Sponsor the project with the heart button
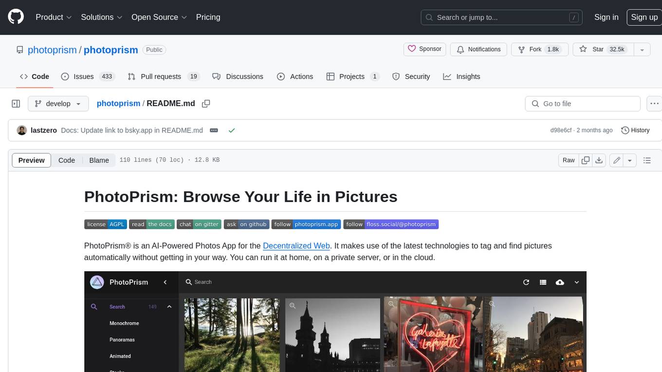Image resolution: width=662 pixels, height=372 pixels. tap(424, 49)
